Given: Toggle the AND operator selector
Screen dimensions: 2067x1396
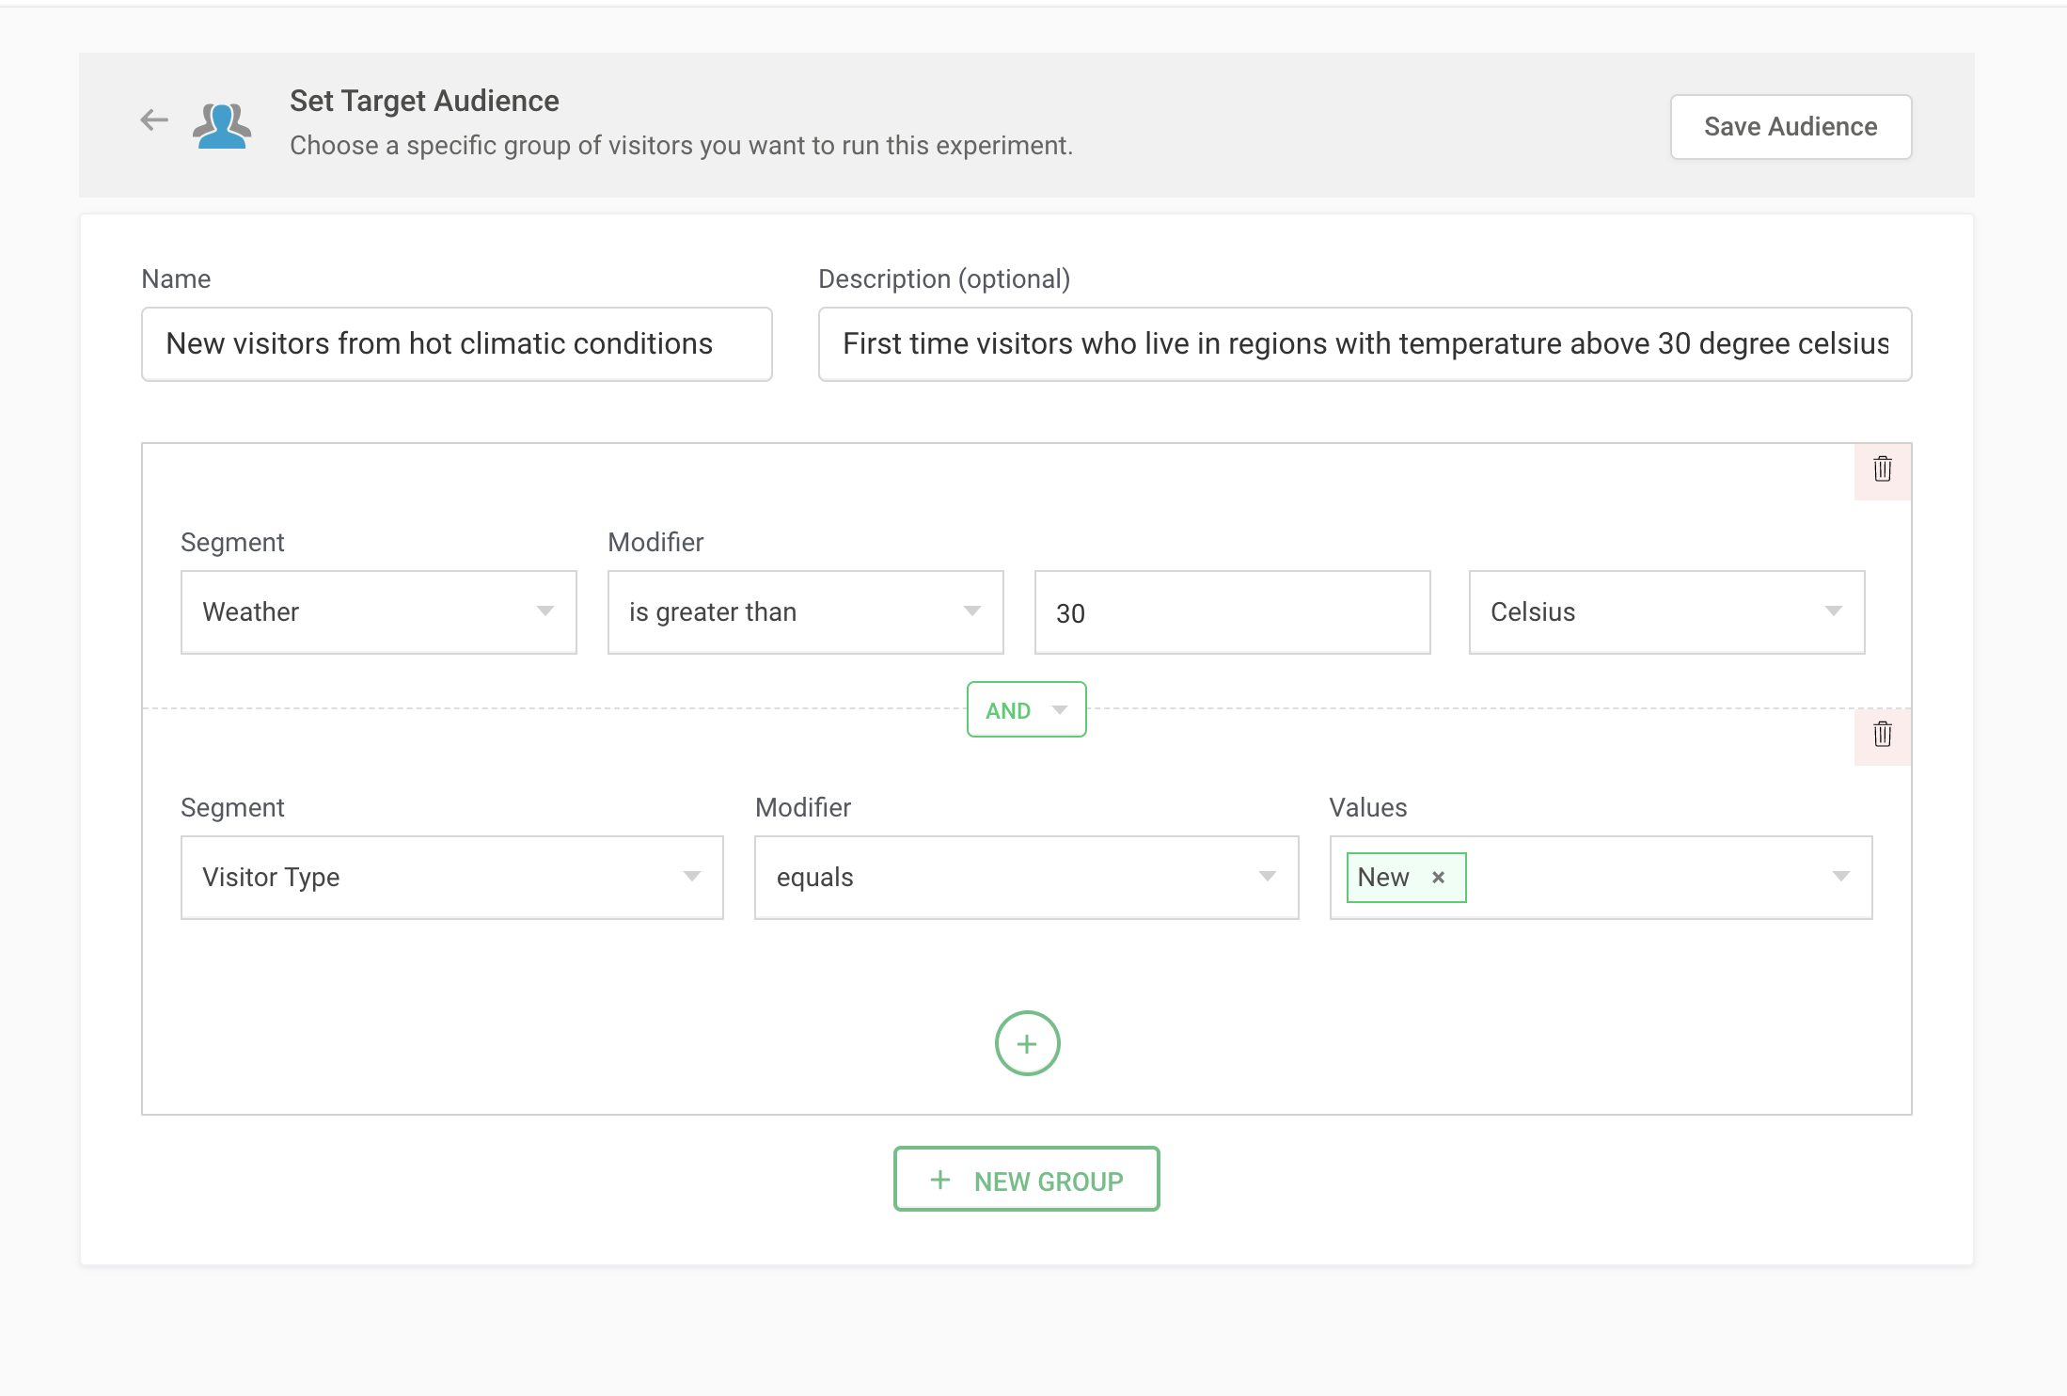Looking at the screenshot, I should (1026, 710).
